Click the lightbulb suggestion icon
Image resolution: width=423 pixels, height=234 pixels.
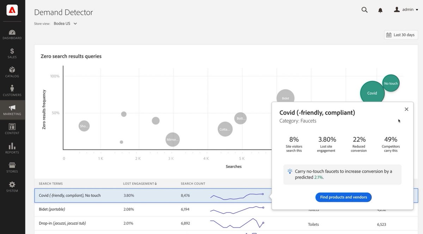(290, 171)
